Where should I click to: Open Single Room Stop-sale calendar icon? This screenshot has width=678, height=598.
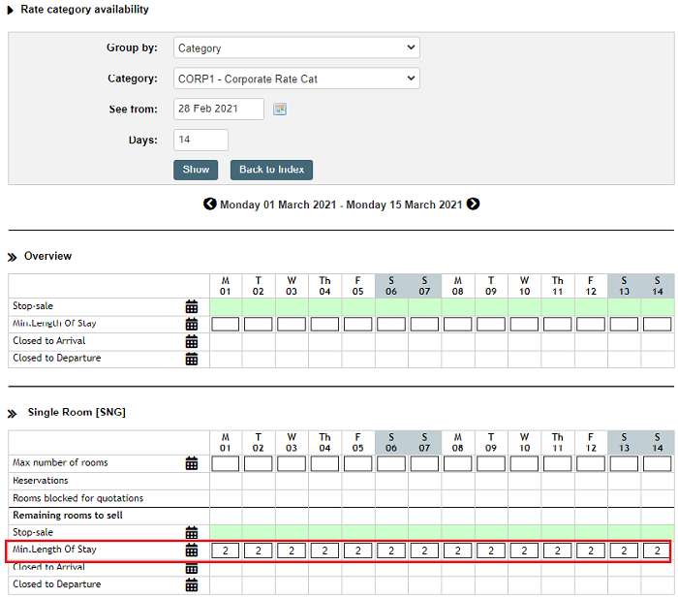tap(192, 533)
